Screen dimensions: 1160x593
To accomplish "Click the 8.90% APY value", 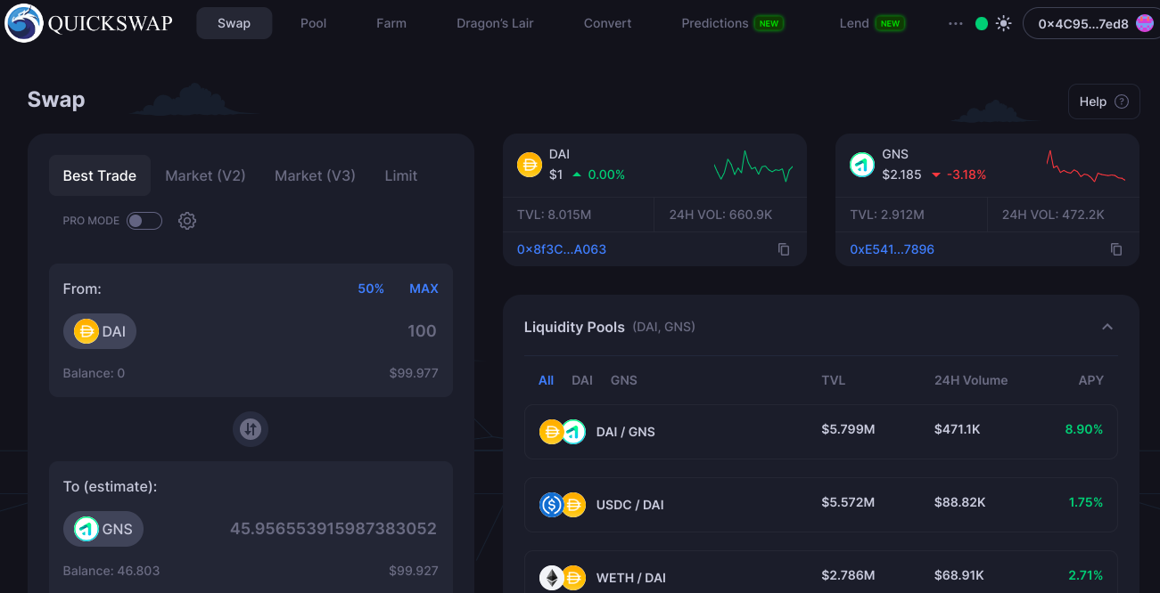I will click(1084, 430).
